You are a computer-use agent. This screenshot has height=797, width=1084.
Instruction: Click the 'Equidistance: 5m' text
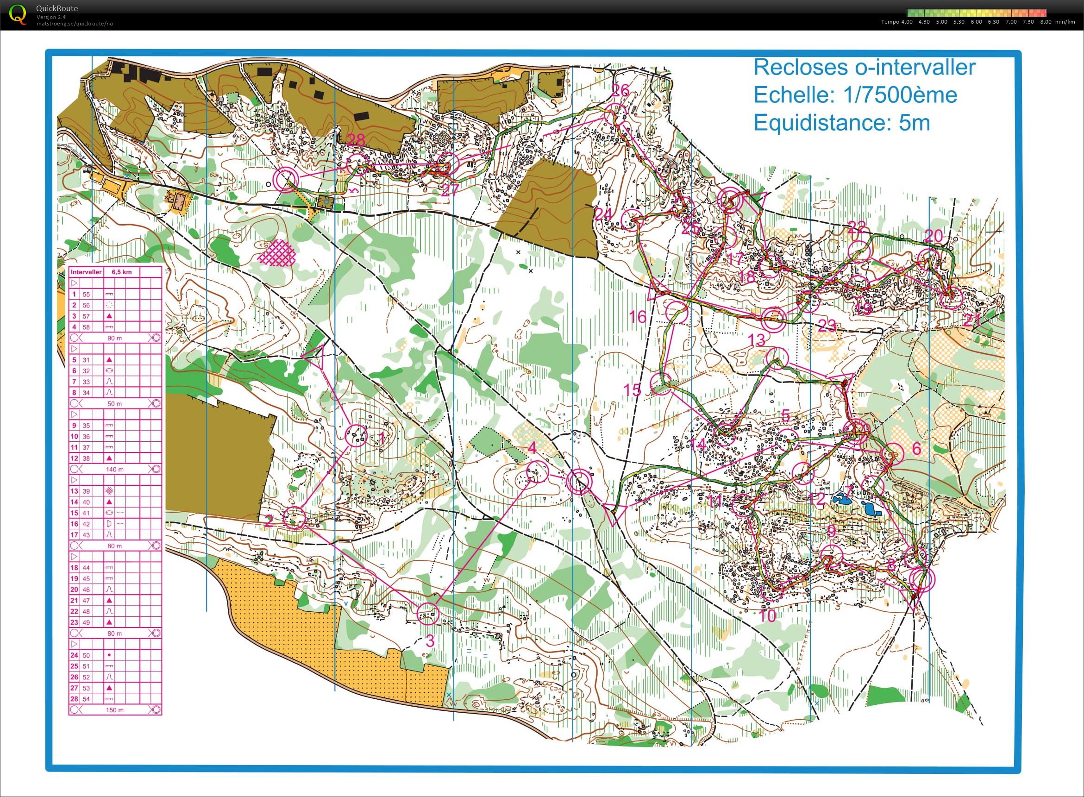[x=842, y=123]
